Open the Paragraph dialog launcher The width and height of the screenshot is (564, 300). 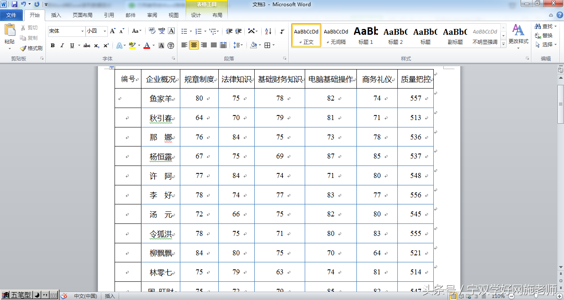coord(285,59)
